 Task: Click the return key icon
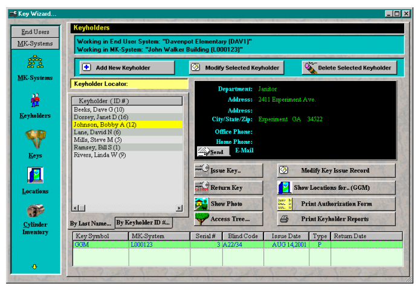click(202, 187)
